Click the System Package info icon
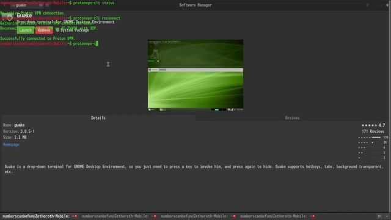The image size is (391, 220). (x=57, y=30)
